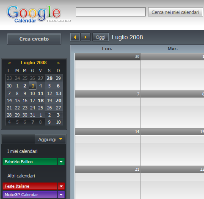
Task: Click Cerca nei miei calendari button
Action: pos(175,12)
